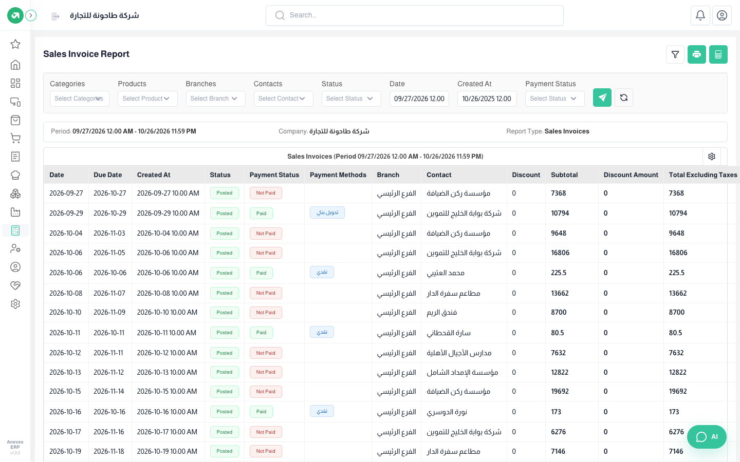Submit filters with the green send button

(602, 98)
